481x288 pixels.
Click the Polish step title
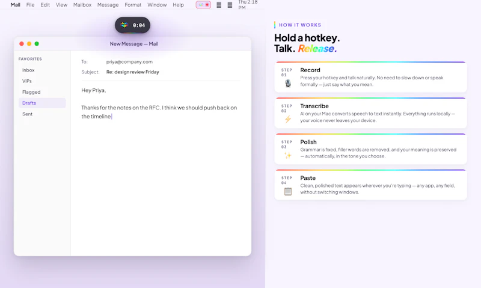pyautogui.click(x=308, y=142)
